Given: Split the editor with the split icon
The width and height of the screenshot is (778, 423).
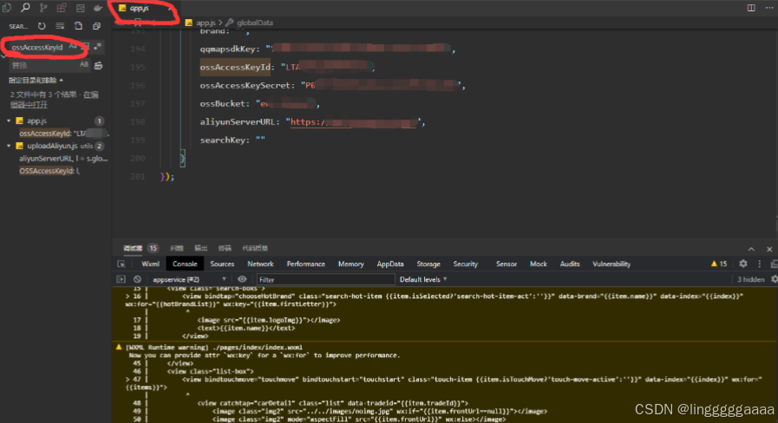Looking at the screenshot, I should coord(751,8).
